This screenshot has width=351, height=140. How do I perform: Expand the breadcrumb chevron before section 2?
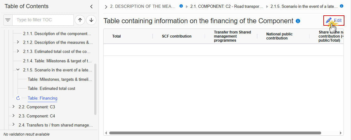pyautogui.click(x=106, y=7)
